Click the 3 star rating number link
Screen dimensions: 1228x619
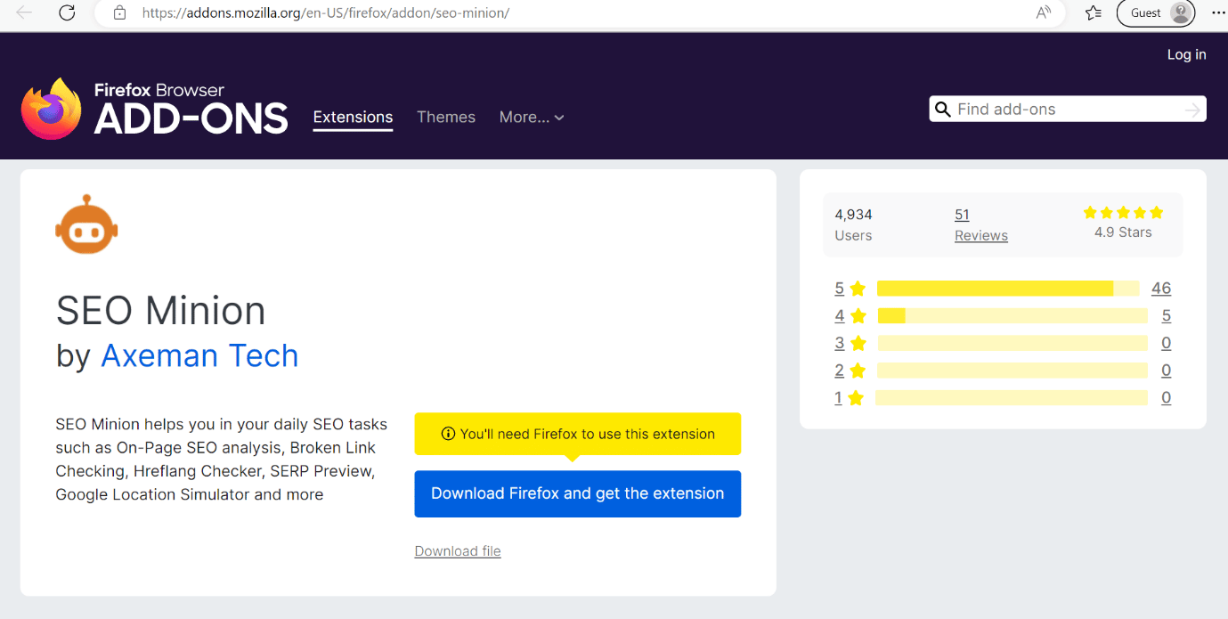click(x=840, y=343)
